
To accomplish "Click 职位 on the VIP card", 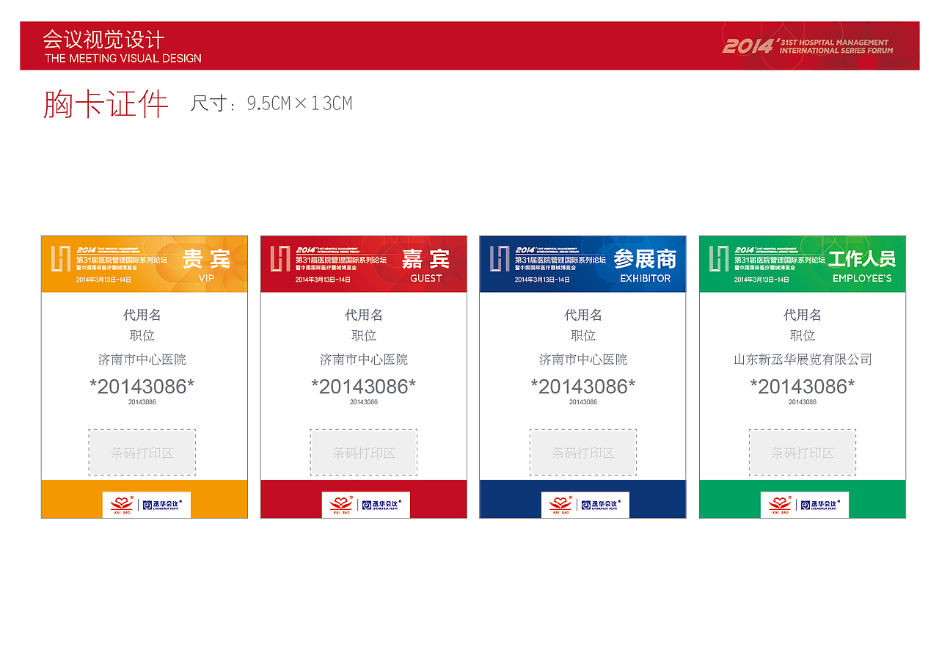I will pos(142,335).
